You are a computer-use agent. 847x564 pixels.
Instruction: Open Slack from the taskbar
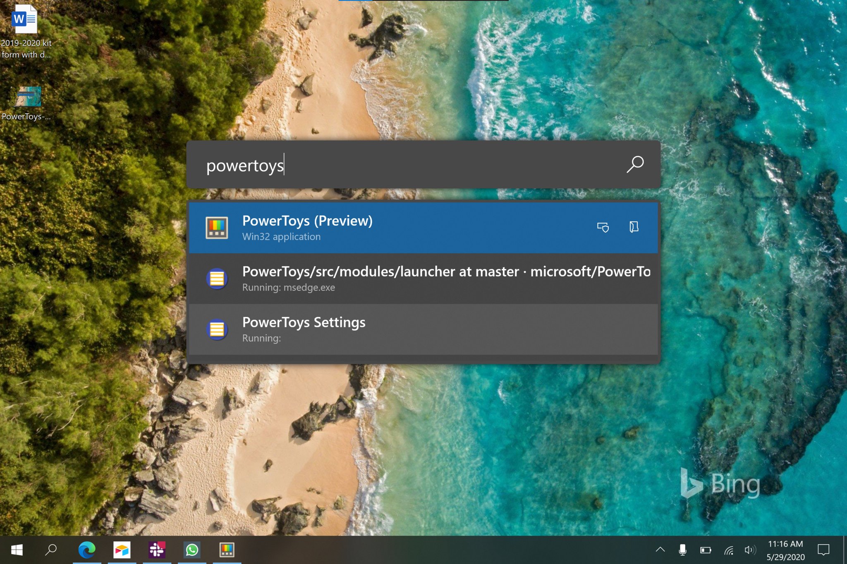click(157, 550)
